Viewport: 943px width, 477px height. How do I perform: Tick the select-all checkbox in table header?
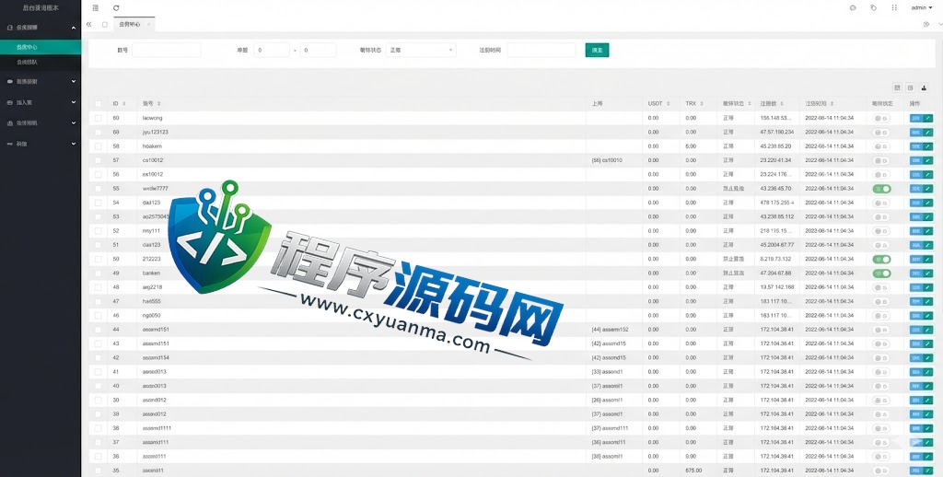98,104
